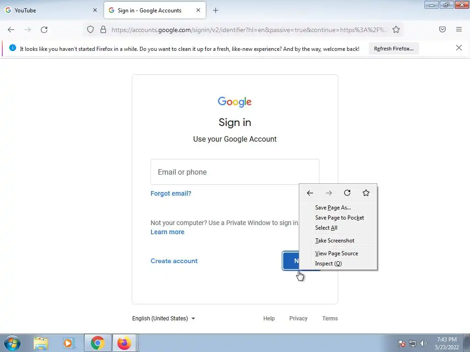Open Action Center flag tray icon
Viewport: 470px width, 352px height.
pos(402,343)
